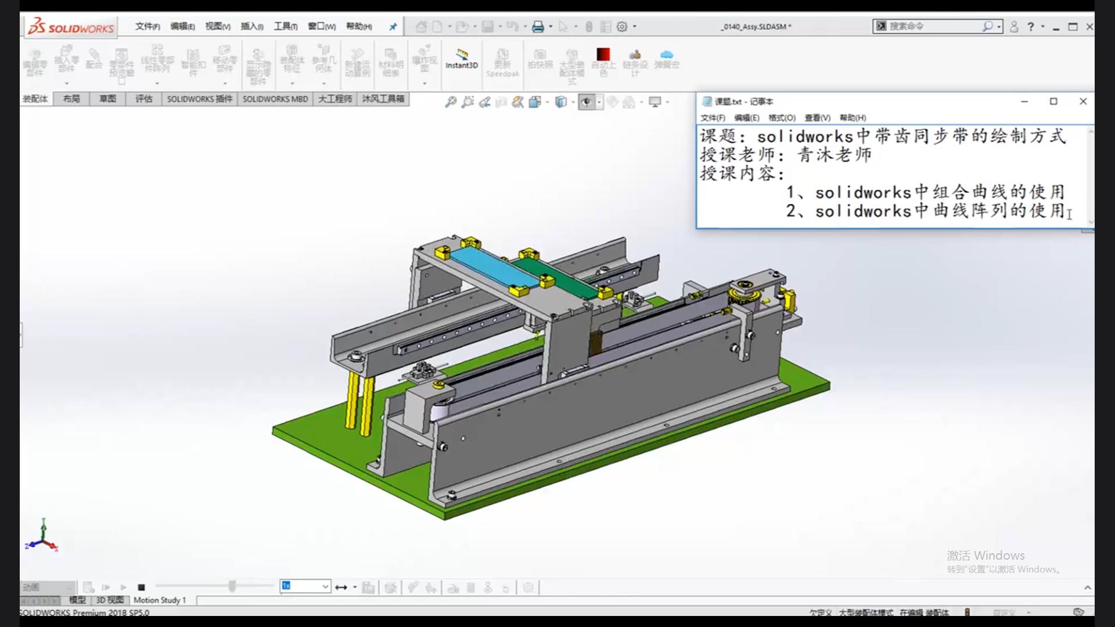
Task: Open the view settings monitor dropdown arrow
Action: [x=668, y=102]
